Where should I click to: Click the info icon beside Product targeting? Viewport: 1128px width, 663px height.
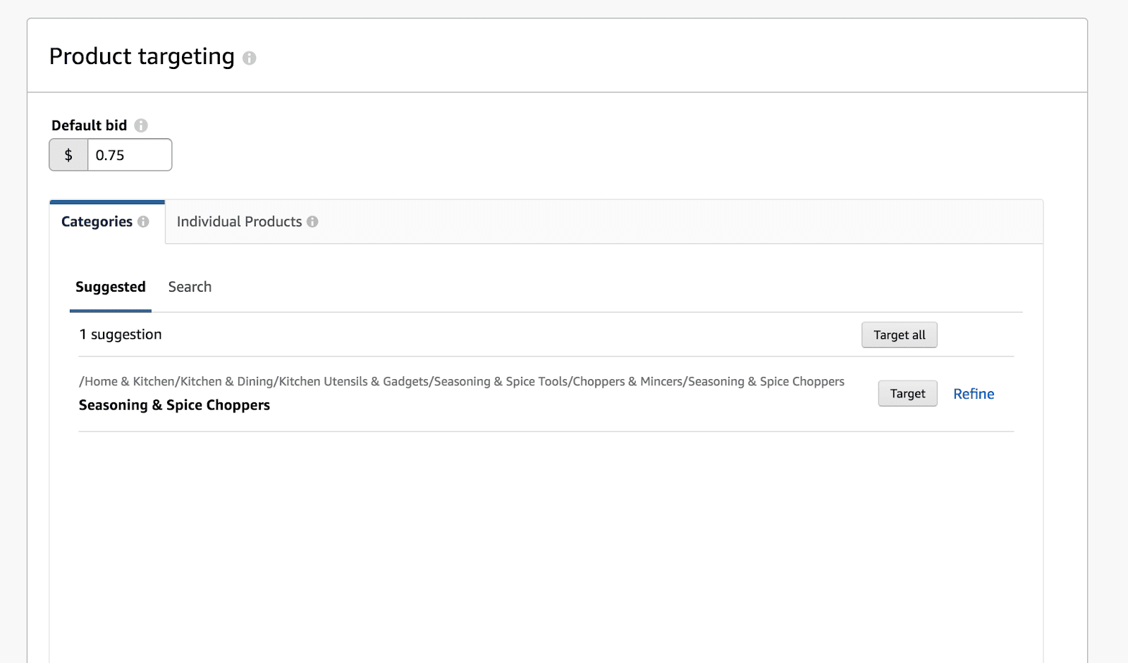click(249, 58)
